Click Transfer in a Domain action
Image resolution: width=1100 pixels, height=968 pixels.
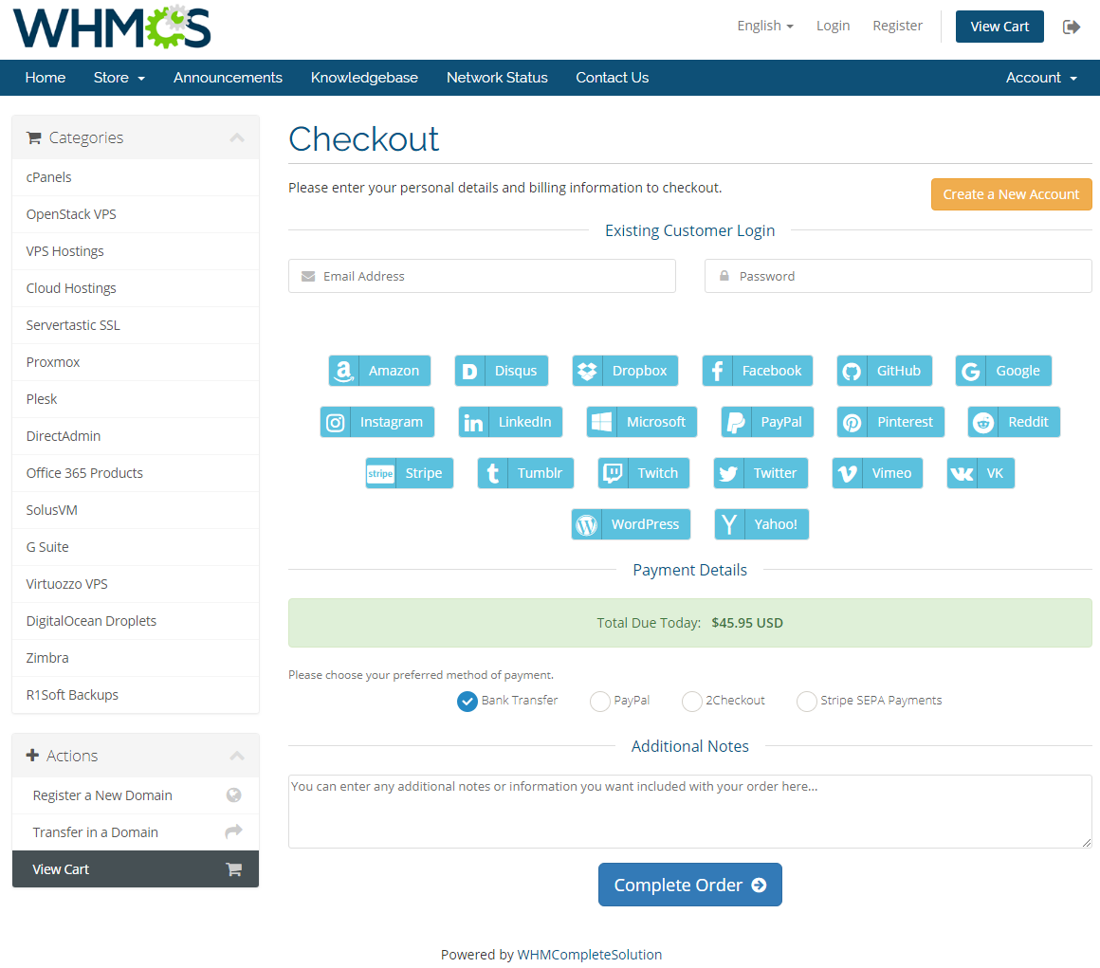(x=136, y=832)
